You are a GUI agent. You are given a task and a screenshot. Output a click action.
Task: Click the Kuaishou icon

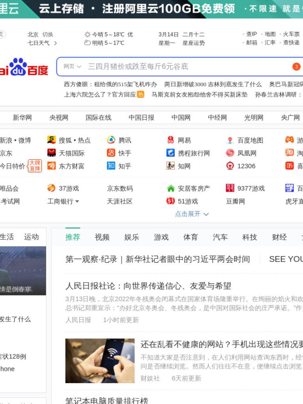point(111,153)
